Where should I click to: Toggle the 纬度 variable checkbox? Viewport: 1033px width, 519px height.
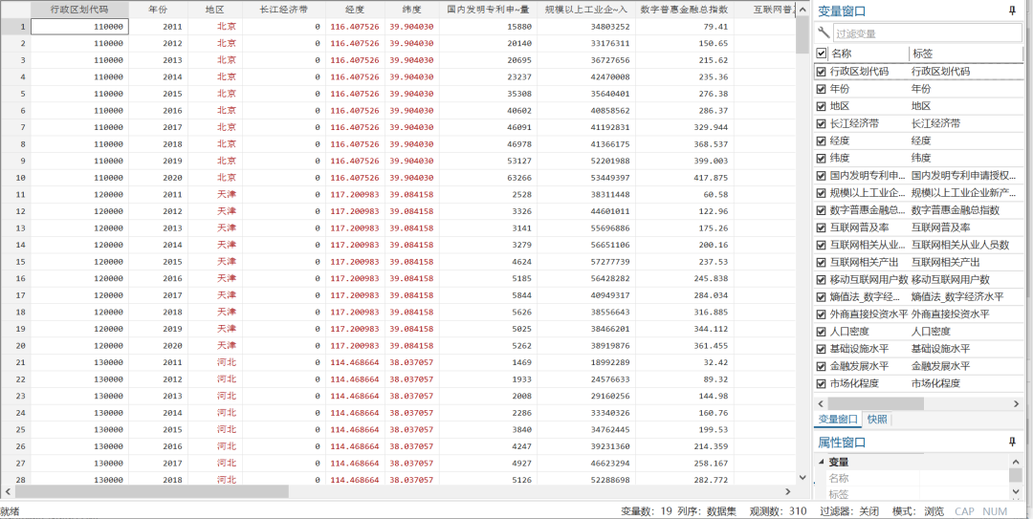[x=821, y=158]
